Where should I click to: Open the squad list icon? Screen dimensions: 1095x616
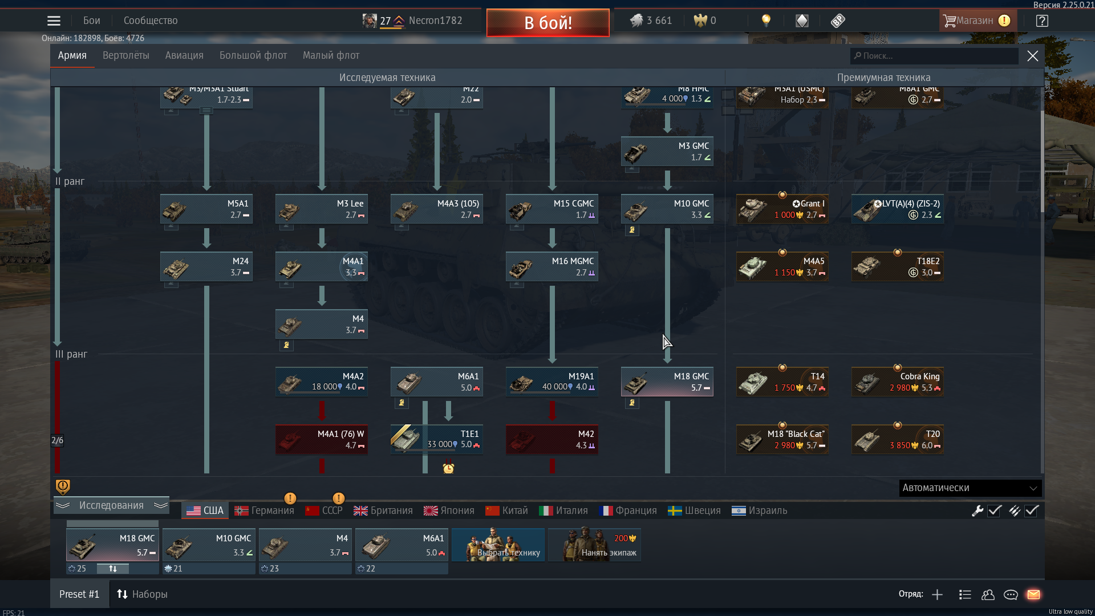(x=965, y=595)
